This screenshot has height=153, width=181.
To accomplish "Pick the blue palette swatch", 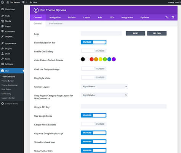I will click(109, 59).
